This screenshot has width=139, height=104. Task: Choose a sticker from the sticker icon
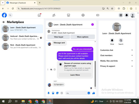tap(58, 93)
